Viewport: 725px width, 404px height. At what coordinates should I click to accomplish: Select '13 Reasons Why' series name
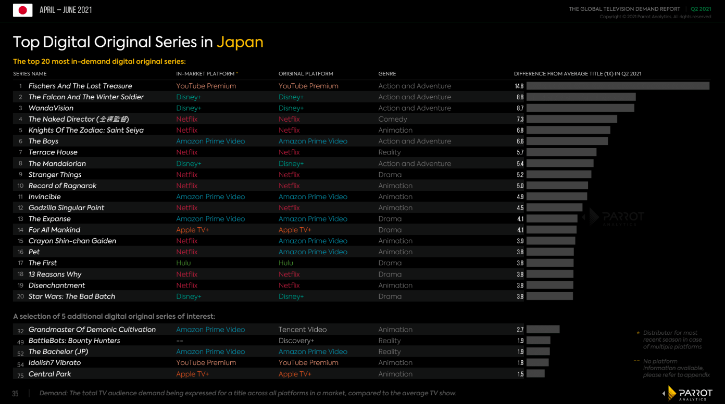55,274
